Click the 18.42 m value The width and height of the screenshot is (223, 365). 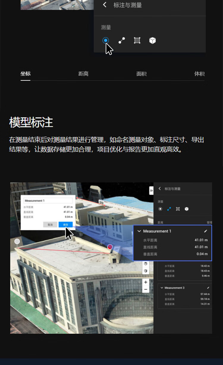(205, 266)
